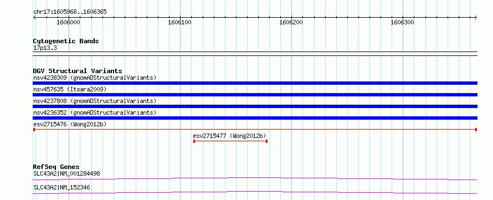Screen dimensions: 493x200
Task: Click the nsv4238309 variant label
Action: point(95,78)
